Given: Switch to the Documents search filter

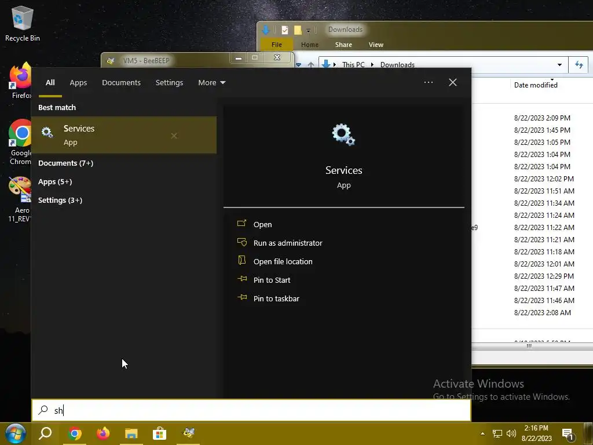Looking at the screenshot, I should click(x=121, y=82).
